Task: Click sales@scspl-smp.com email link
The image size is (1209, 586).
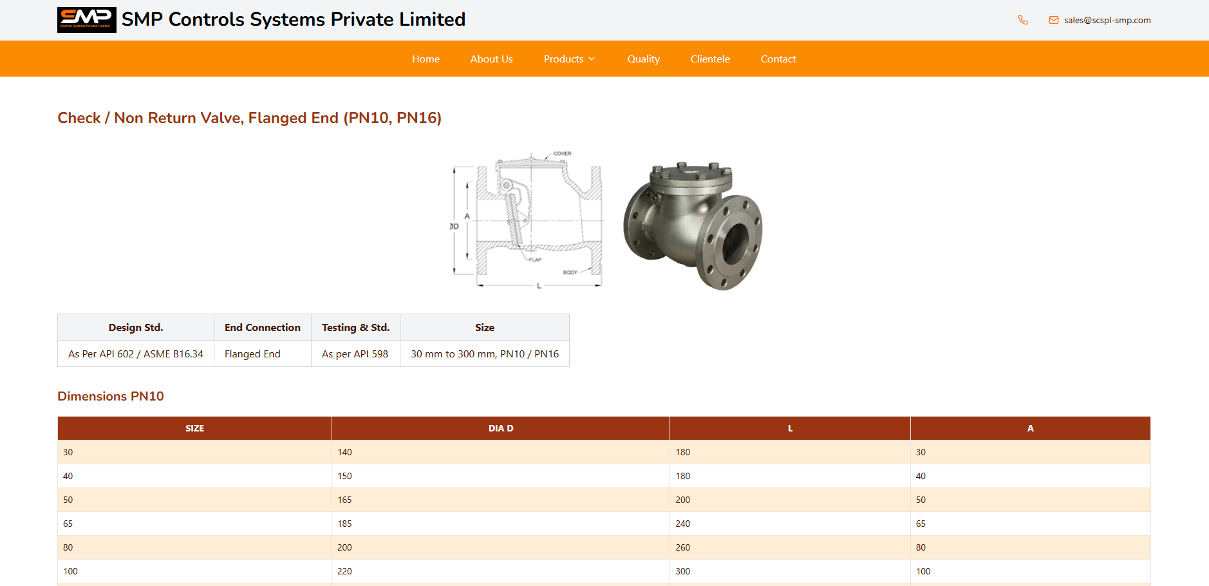Action: pyautogui.click(x=1107, y=20)
